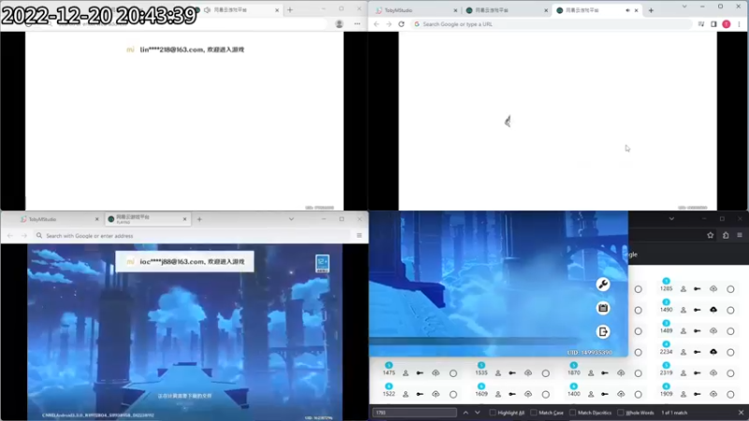
Task: Open a new tab in bottom-left Firefox
Action: (x=199, y=219)
